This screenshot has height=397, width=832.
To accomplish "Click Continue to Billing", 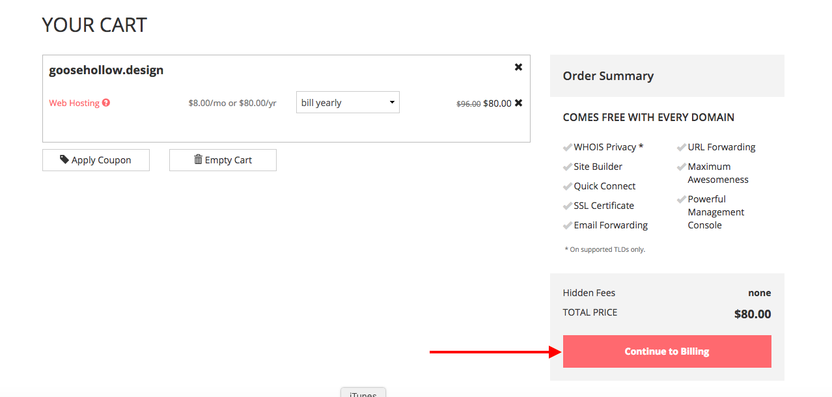I will [667, 351].
